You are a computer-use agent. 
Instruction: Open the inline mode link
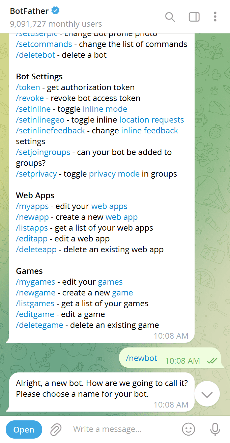click(x=105, y=109)
